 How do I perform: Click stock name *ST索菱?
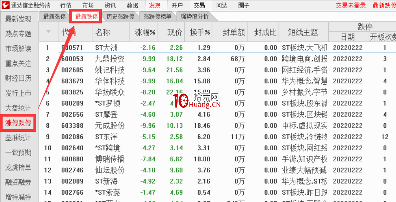click(108, 192)
